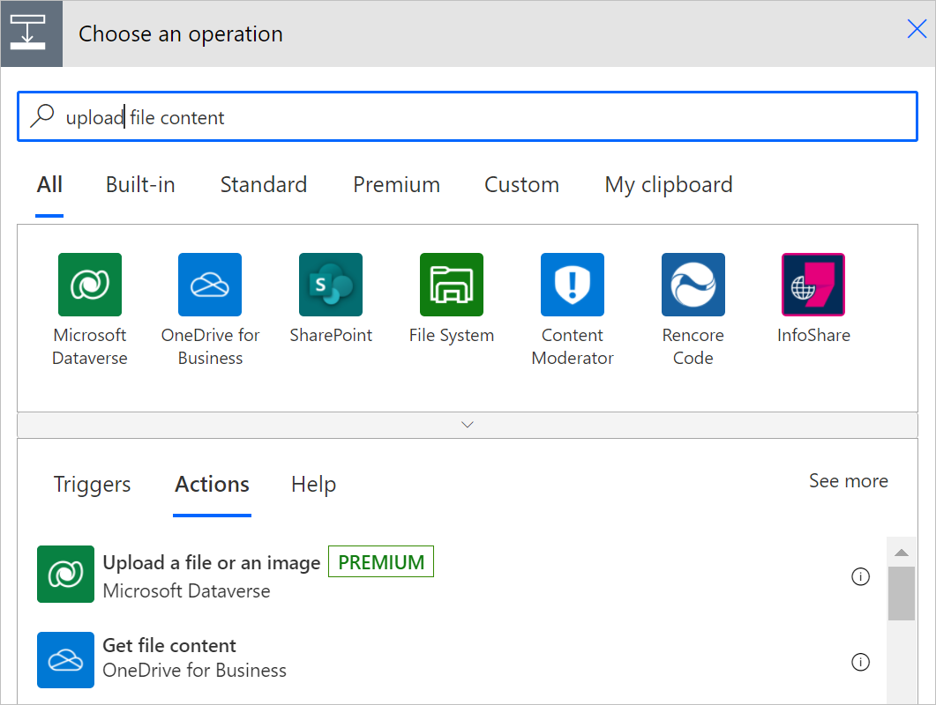
Task: Open the My clipboard tab
Action: pyautogui.click(x=668, y=184)
